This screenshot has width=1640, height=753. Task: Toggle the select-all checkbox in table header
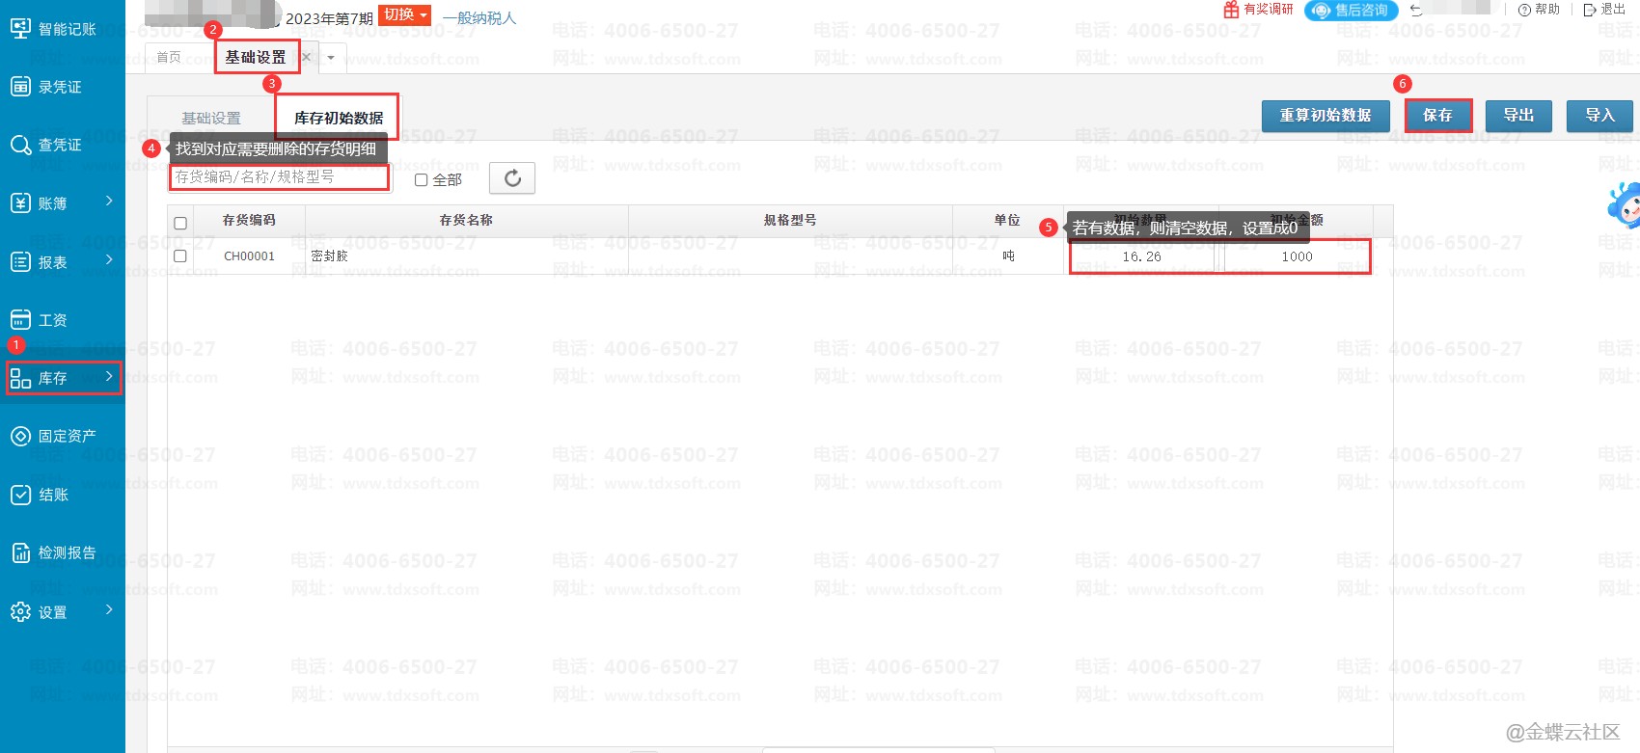180,223
